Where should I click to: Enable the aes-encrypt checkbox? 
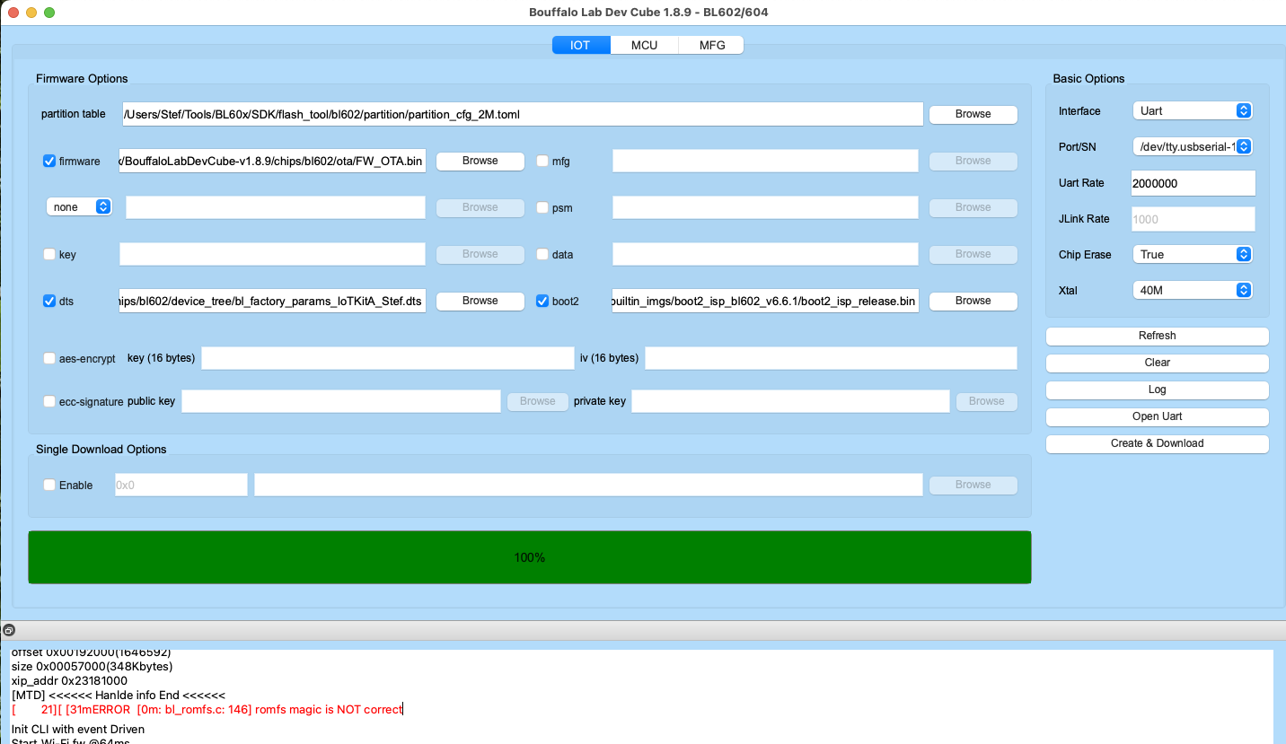pos(49,358)
